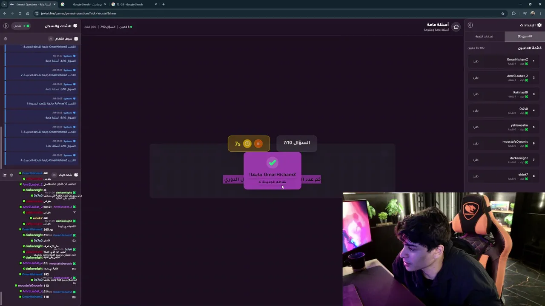Viewport: 545px width, 306px height.
Task: Kick player eldok7
Action: (476, 176)
